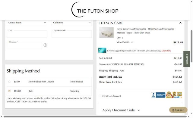Click the Zip/Postal Code field
Viewport: 193px width, 118px height.
[x=72, y=34]
